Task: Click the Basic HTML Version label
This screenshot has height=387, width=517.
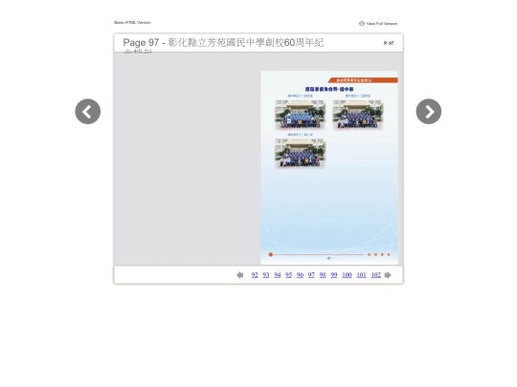Action: tap(132, 22)
